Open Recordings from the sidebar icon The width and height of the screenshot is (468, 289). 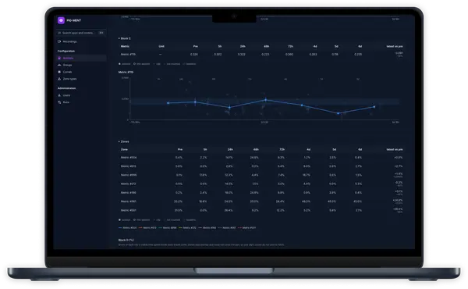(x=59, y=41)
